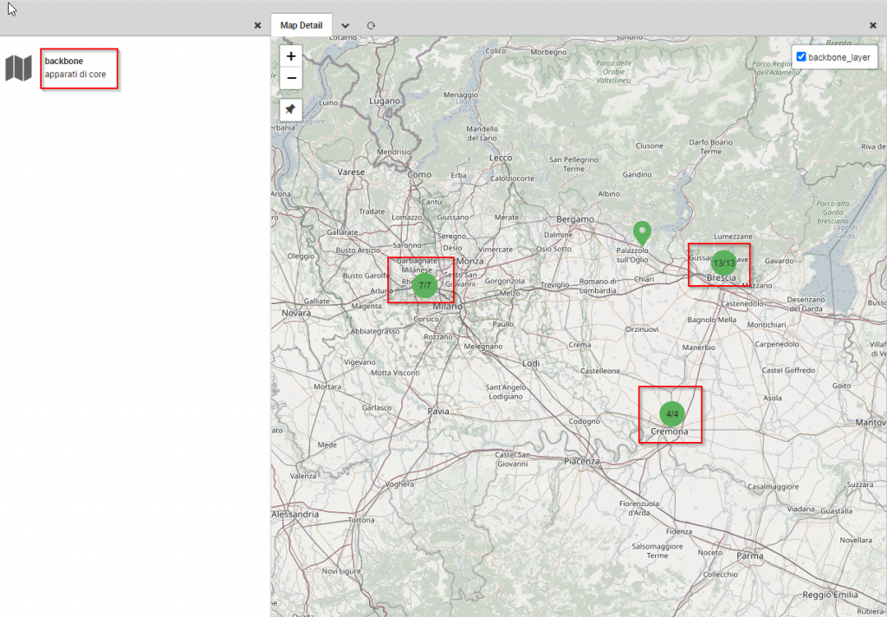Image resolution: width=887 pixels, height=617 pixels.
Task: Click the Milano city label
Action: click(x=448, y=306)
